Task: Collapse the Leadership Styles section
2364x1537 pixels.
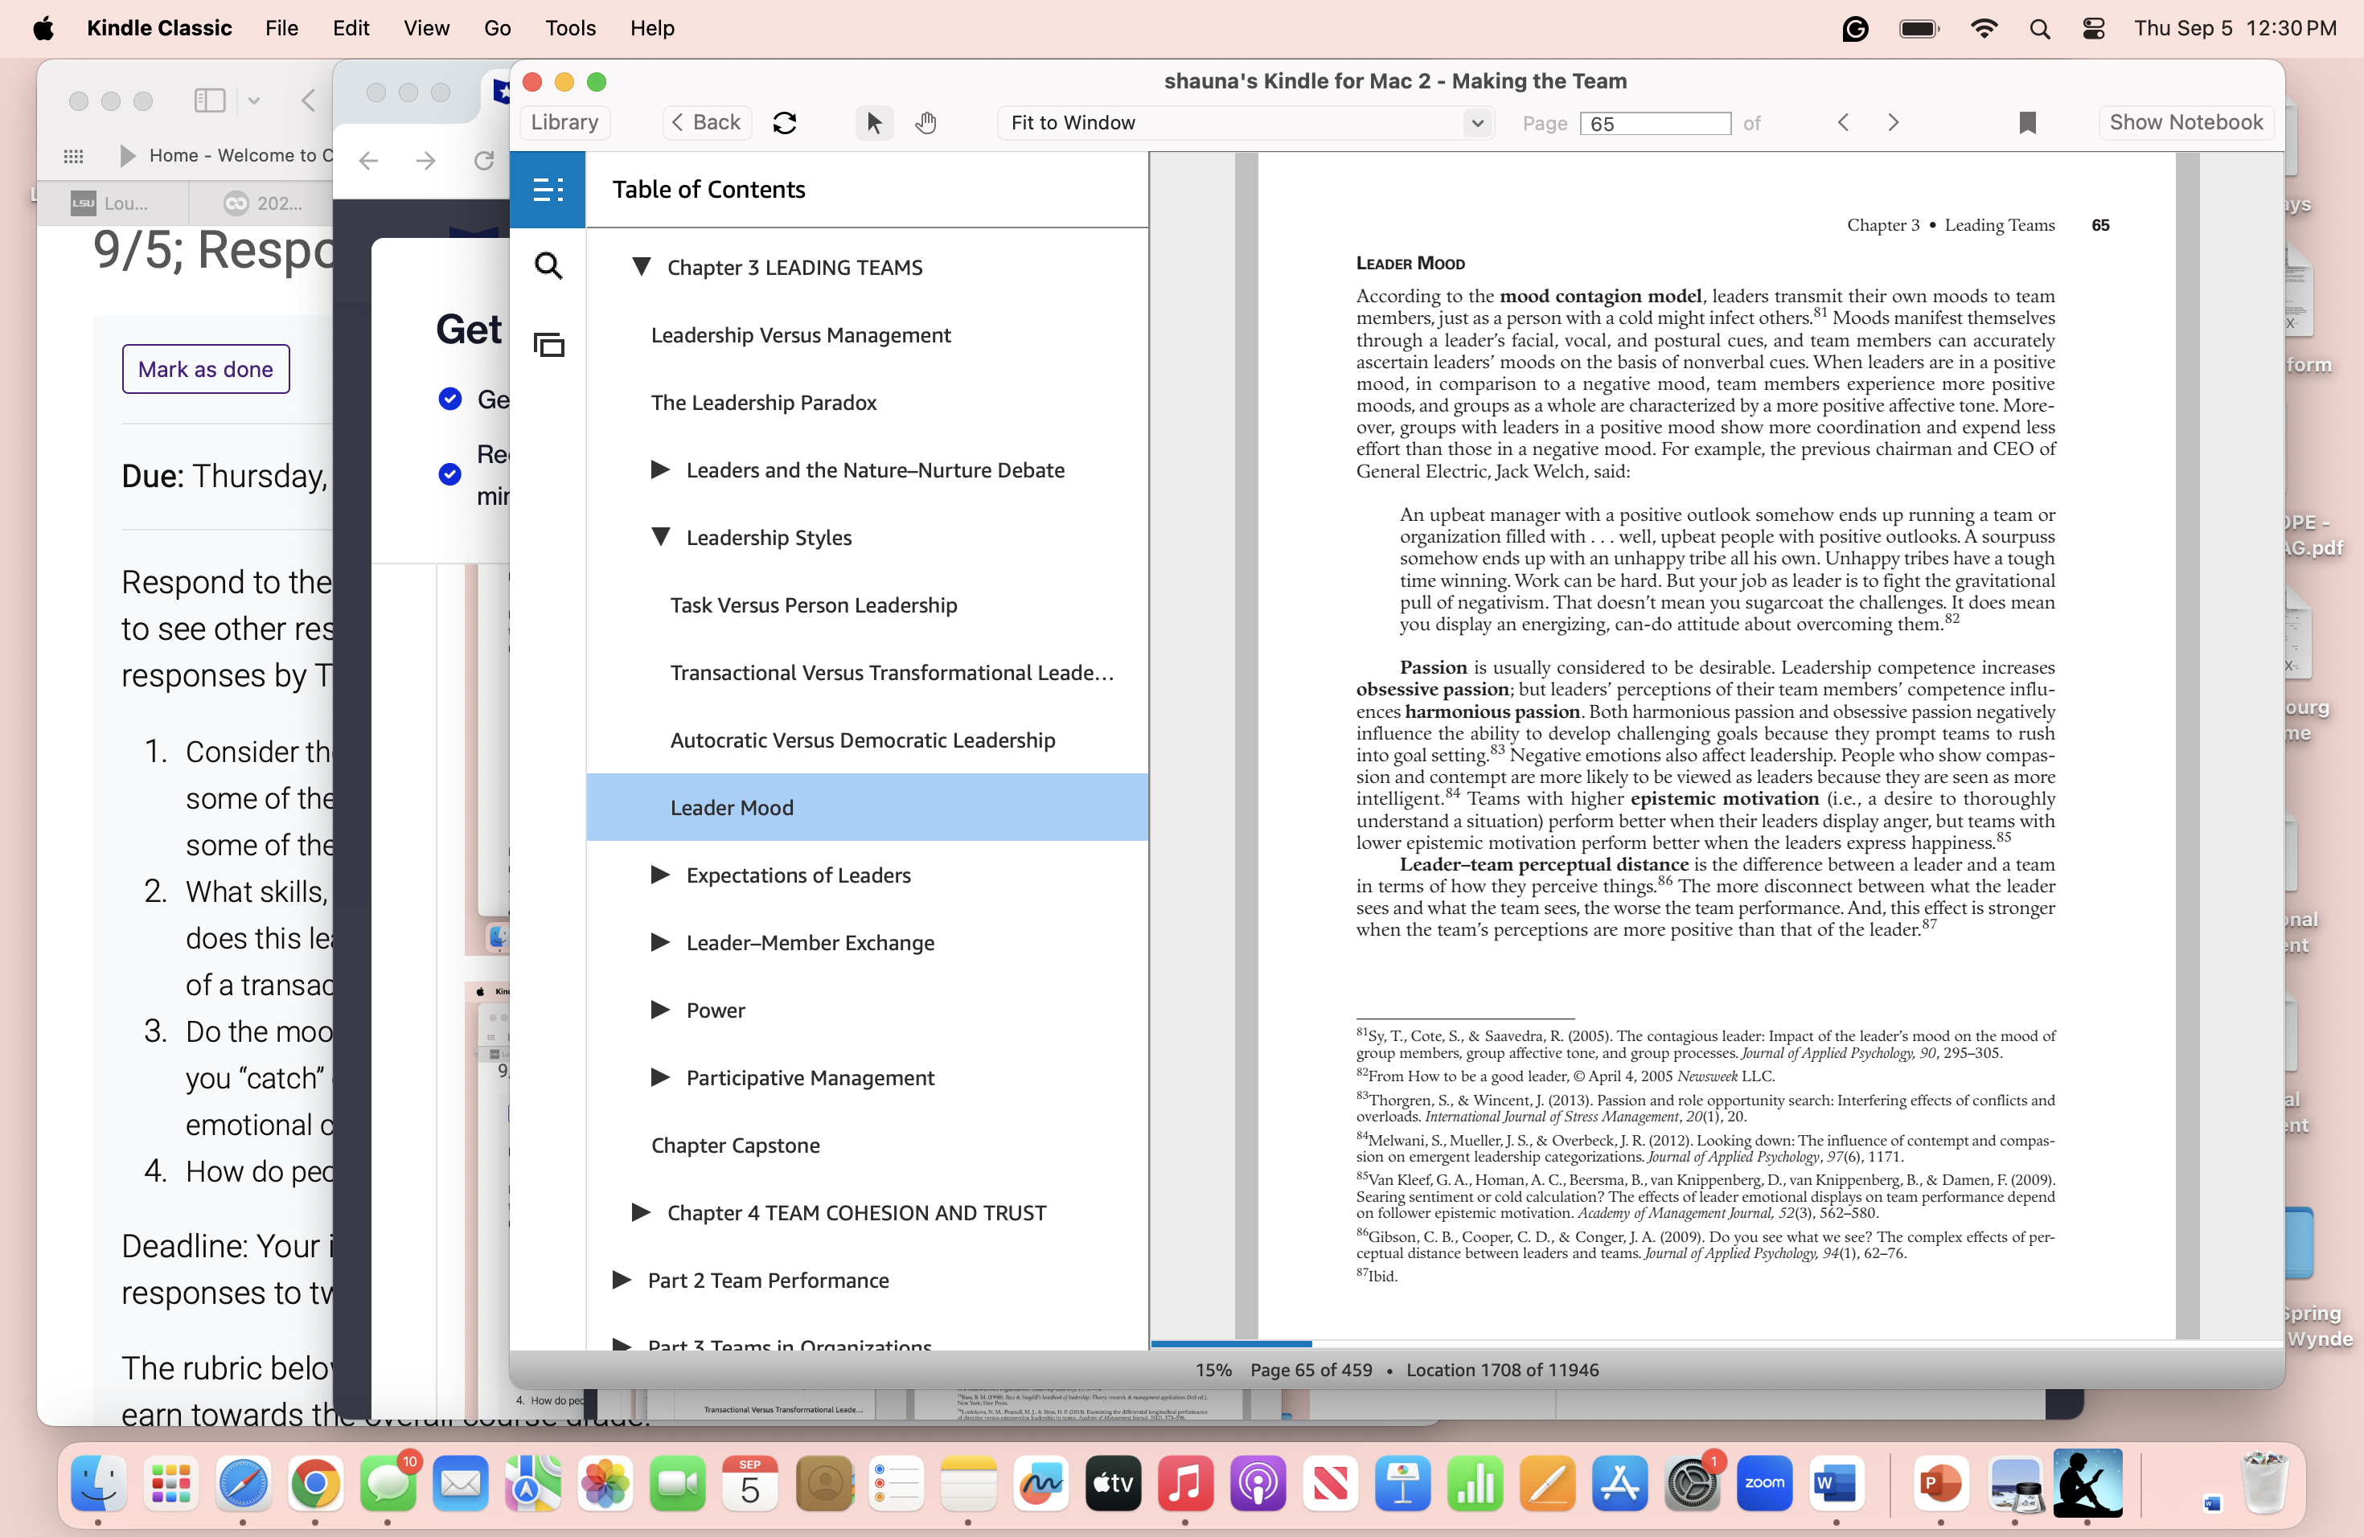Action: 660,537
